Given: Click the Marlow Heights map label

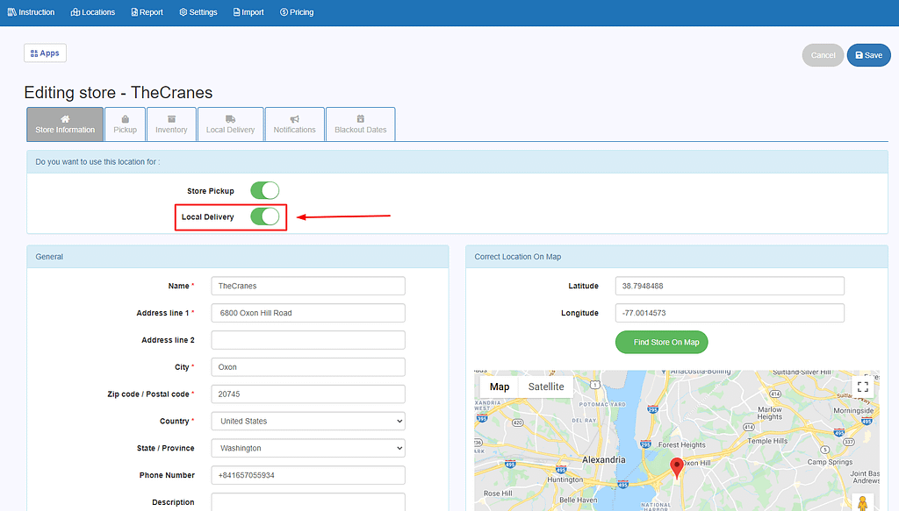Looking at the screenshot, I should click(769, 413).
